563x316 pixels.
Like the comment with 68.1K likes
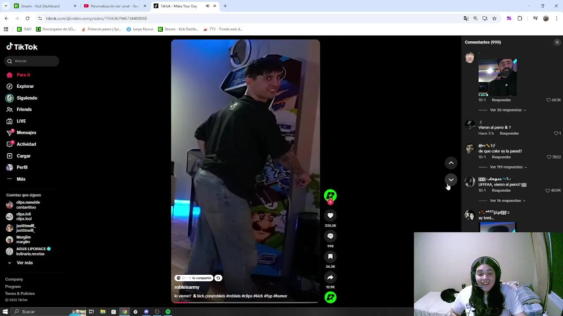[549, 100]
